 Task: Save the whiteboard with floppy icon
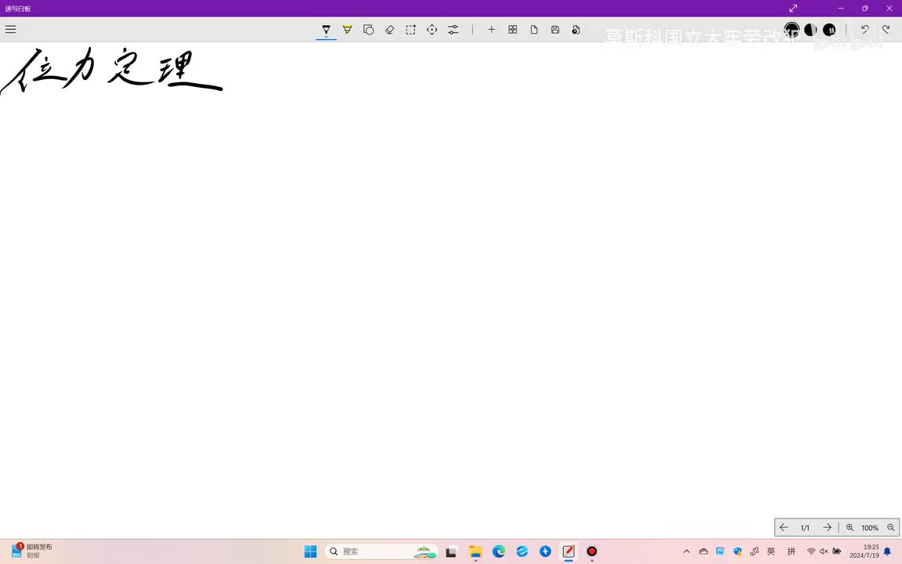point(555,29)
